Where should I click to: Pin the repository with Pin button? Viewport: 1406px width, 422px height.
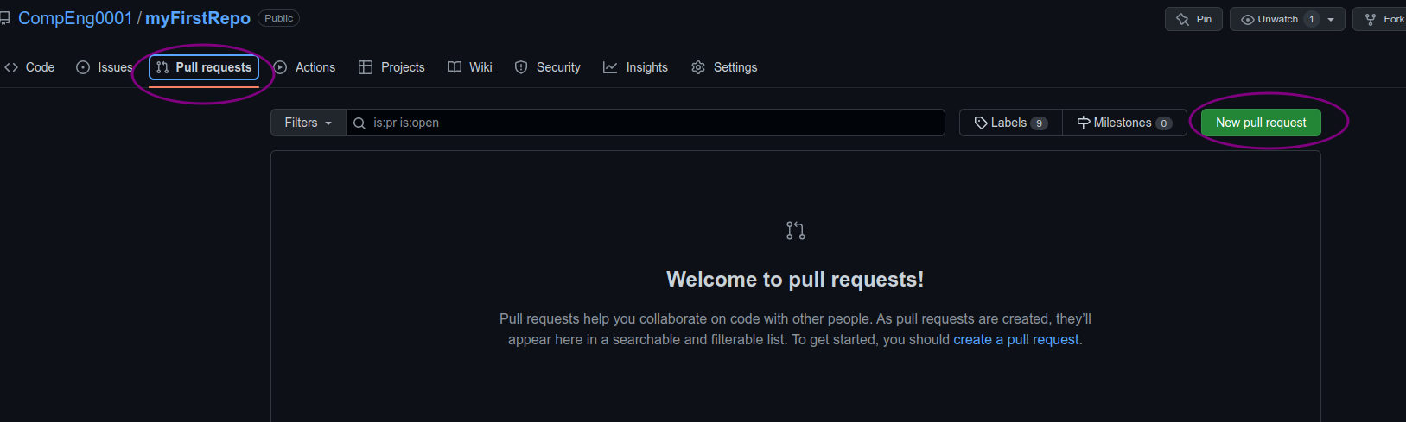click(1193, 19)
